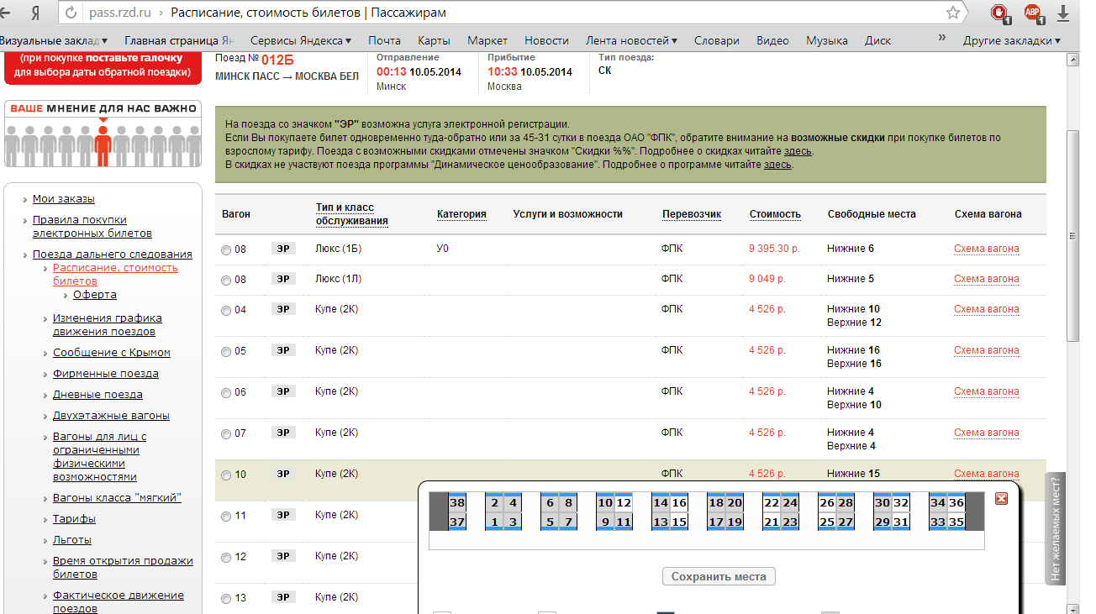Expand the Сервисы Яндекса bookmarks dropdown
Image resolution: width=1096 pixels, height=614 pixels.
point(301,40)
